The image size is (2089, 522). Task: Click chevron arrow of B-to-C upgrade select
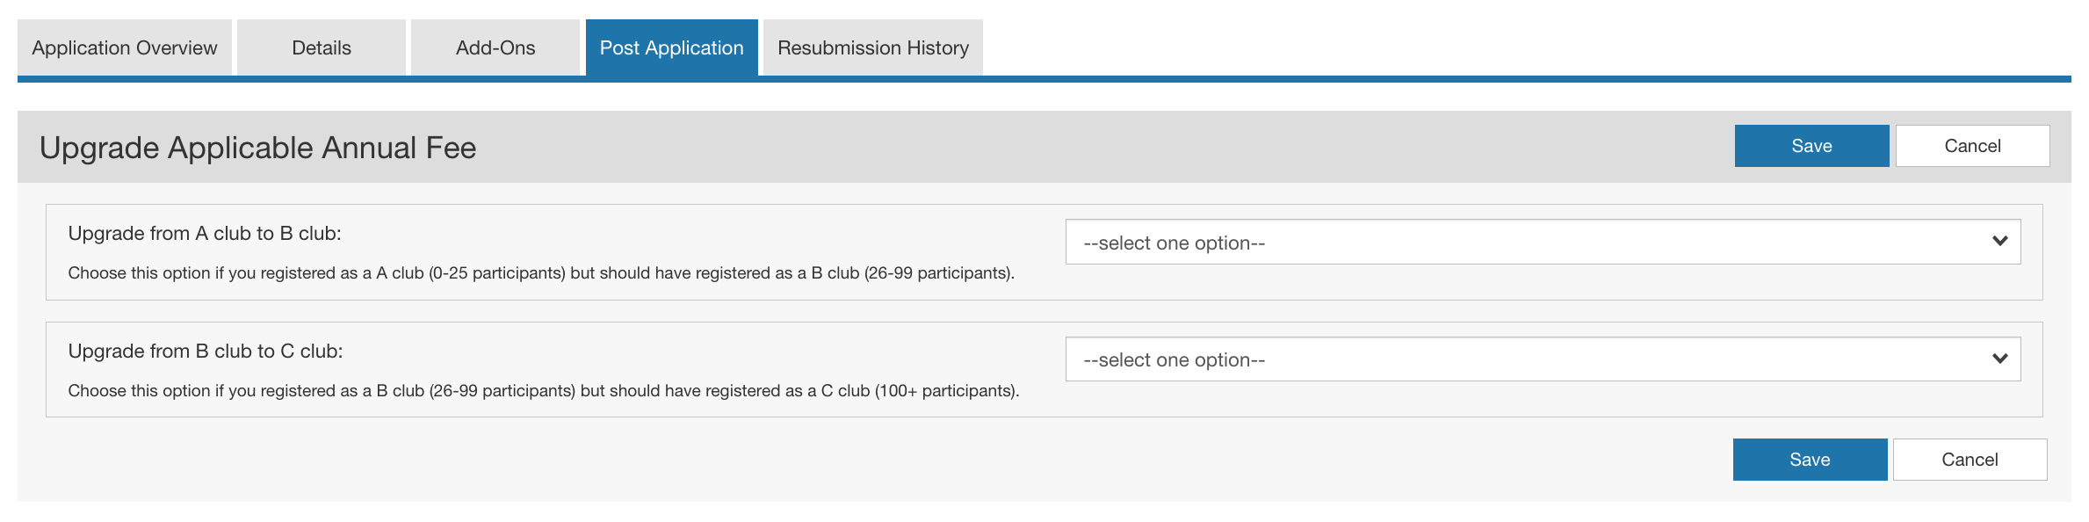1999,359
